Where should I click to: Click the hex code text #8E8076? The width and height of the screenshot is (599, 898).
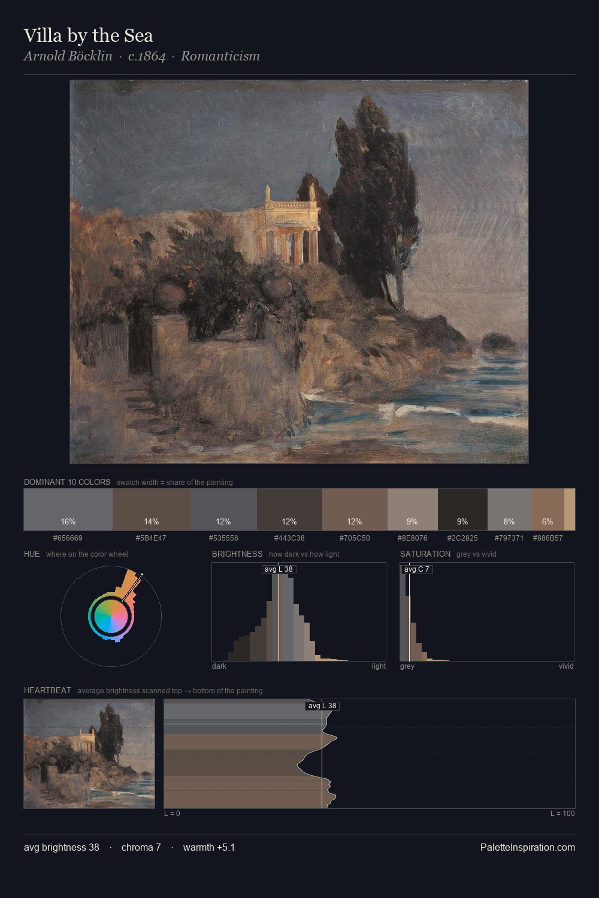tap(413, 538)
